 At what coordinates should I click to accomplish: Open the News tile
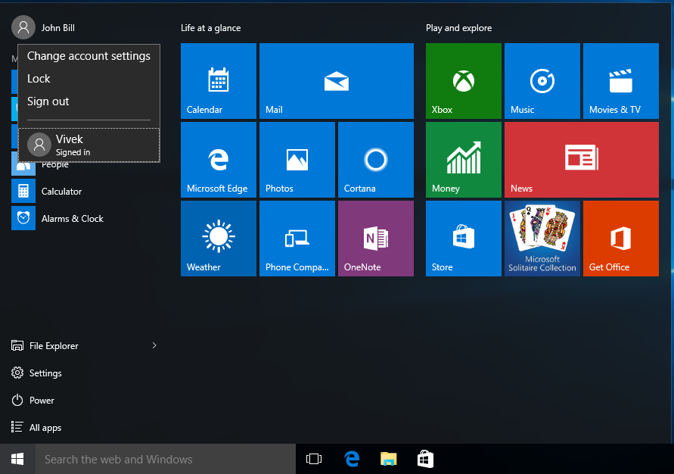click(x=582, y=160)
